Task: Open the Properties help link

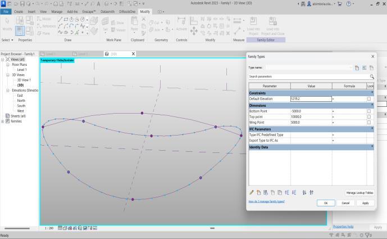Action: pos(343,227)
